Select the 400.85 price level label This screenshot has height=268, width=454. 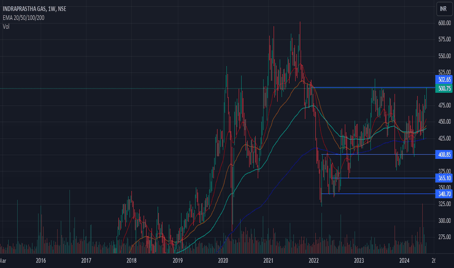444,154
